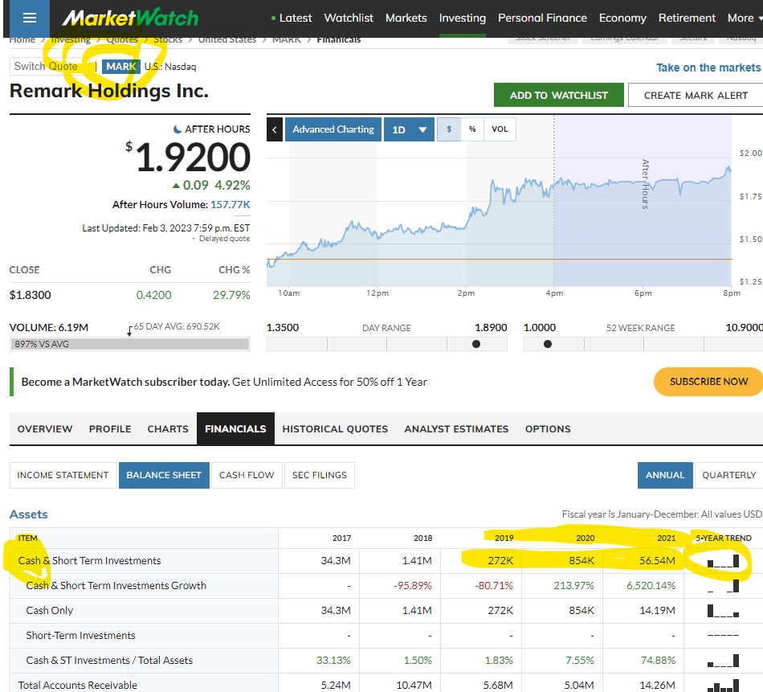Click the Subscribe Now button
The height and width of the screenshot is (692, 763).
click(708, 382)
